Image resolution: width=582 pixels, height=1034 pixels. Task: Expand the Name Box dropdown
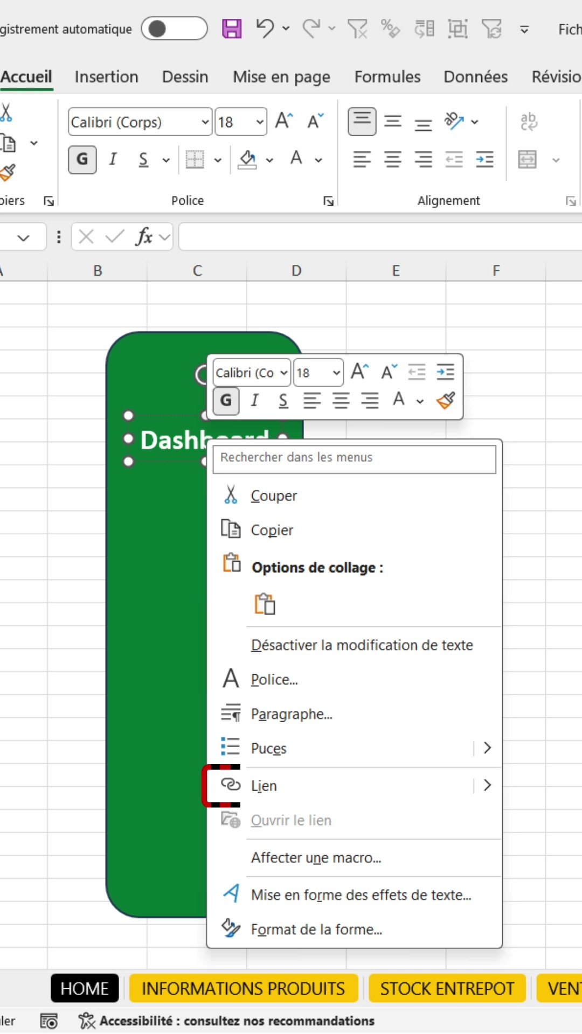(x=23, y=237)
